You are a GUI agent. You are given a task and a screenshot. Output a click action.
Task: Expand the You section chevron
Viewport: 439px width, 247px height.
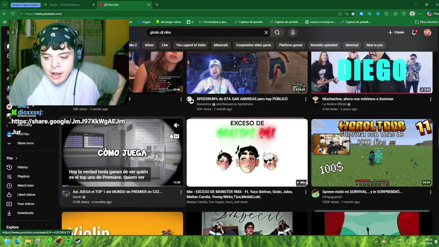coord(16,158)
